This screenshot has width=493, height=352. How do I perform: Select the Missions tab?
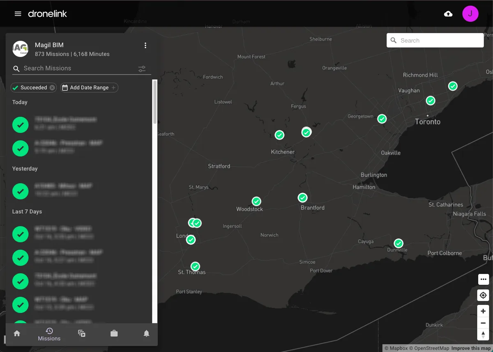[x=49, y=334]
